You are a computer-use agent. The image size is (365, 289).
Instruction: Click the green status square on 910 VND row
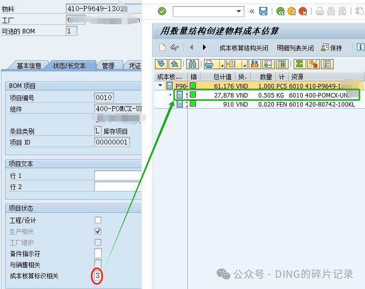(193, 104)
